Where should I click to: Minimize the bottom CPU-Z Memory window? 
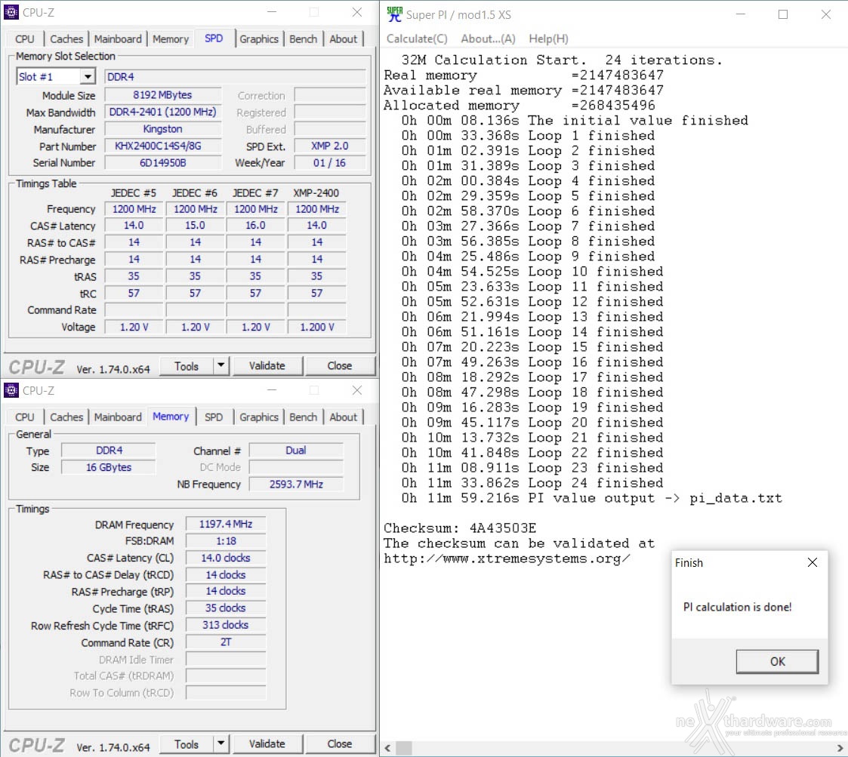click(x=272, y=390)
